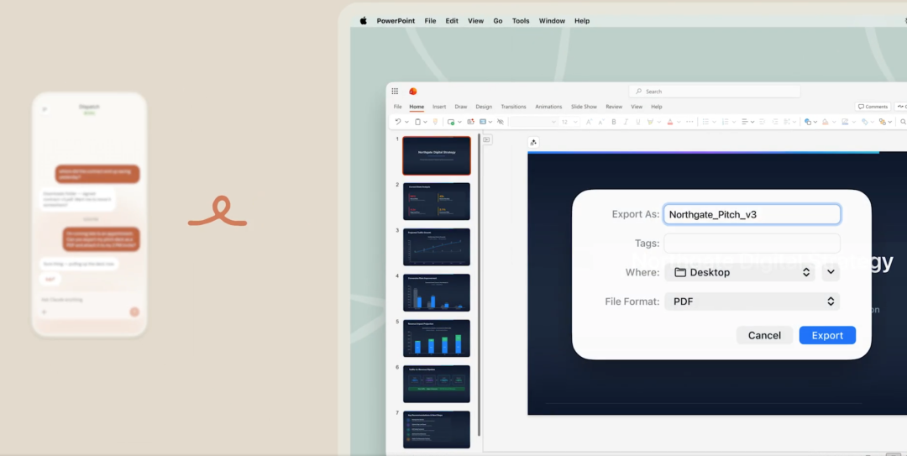Image resolution: width=907 pixels, height=456 pixels.
Task: Click the Export As filename field
Action: pos(752,214)
